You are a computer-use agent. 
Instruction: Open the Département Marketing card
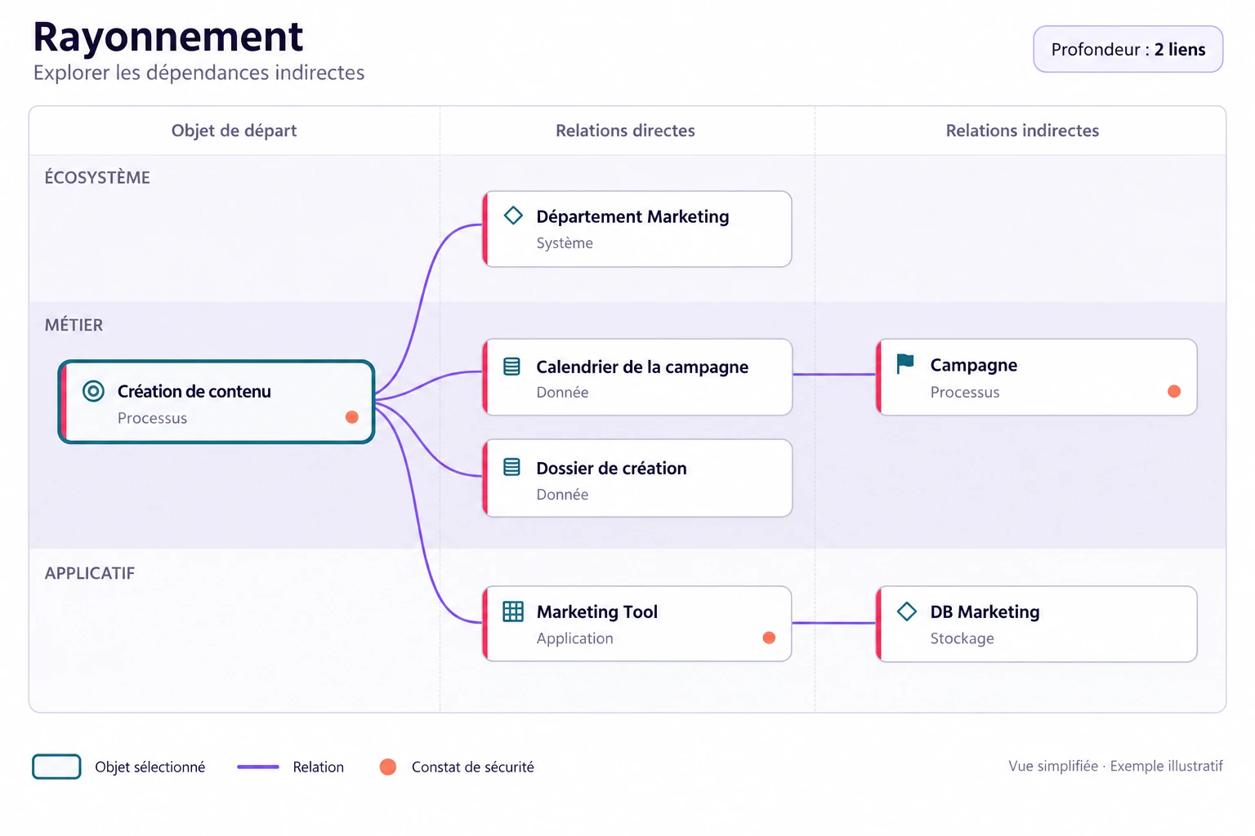pyautogui.click(x=637, y=229)
